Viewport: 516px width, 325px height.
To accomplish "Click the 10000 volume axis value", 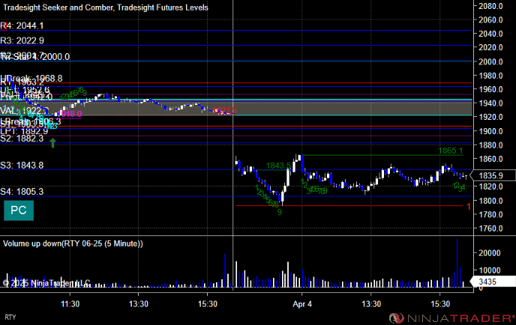I will point(489,270).
